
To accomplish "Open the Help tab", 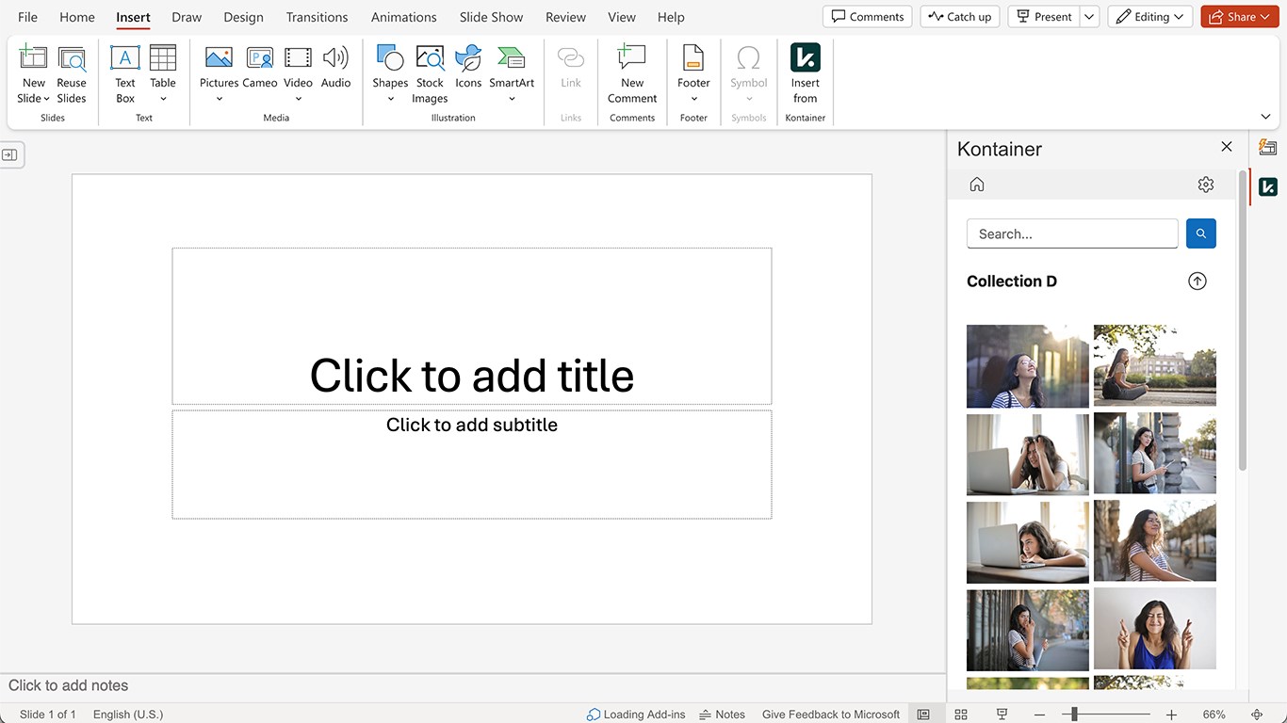I will point(671,17).
